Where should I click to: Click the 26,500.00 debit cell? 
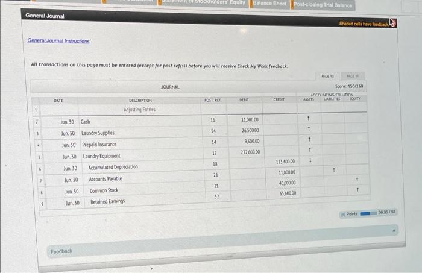coord(245,130)
